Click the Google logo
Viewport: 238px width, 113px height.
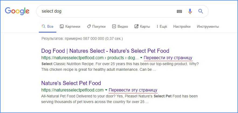[x=17, y=11]
